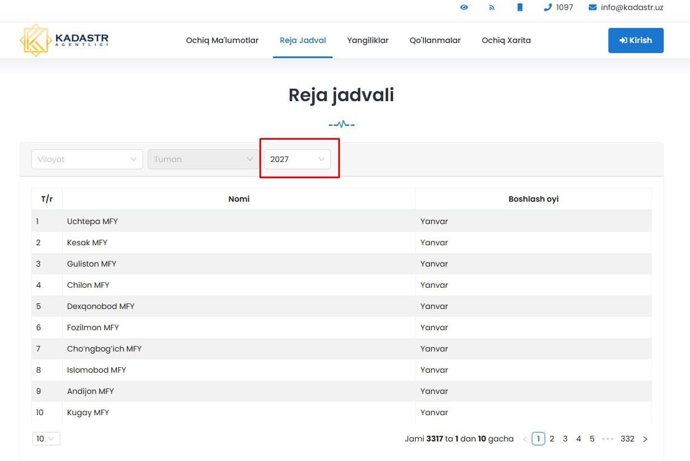Click the phone handset icon beside 1097
The height and width of the screenshot is (461, 690).
pyautogui.click(x=547, y=8)
